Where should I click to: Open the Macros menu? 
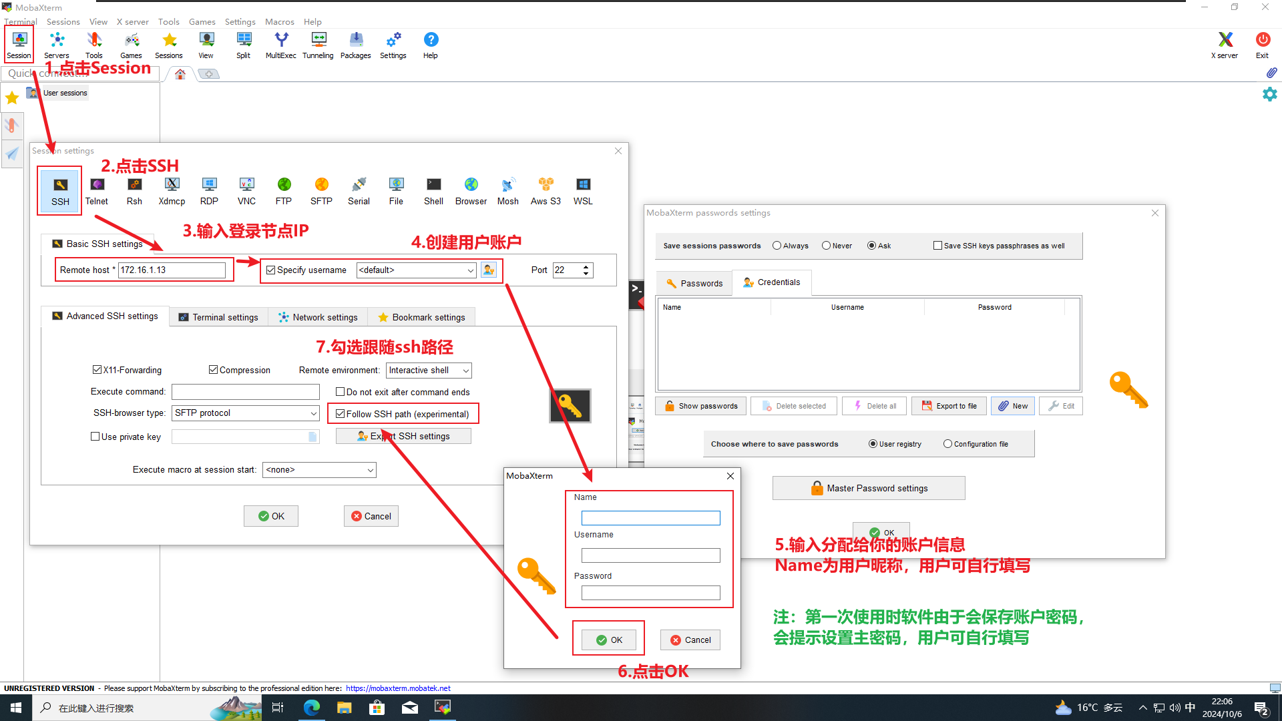tap(279, 21)
